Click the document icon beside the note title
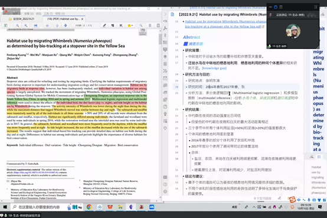This screenshot has height=218, width=327. (172, 14)
